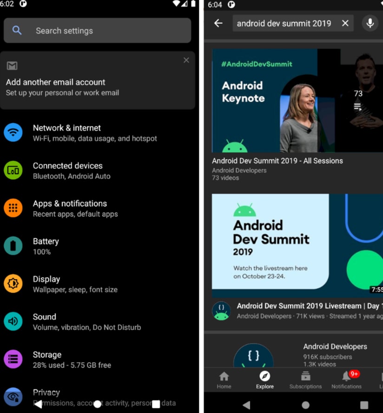Tap the Apps & notifications orange icon
This screenshot has height=413, width=383.
coord(13,208)
